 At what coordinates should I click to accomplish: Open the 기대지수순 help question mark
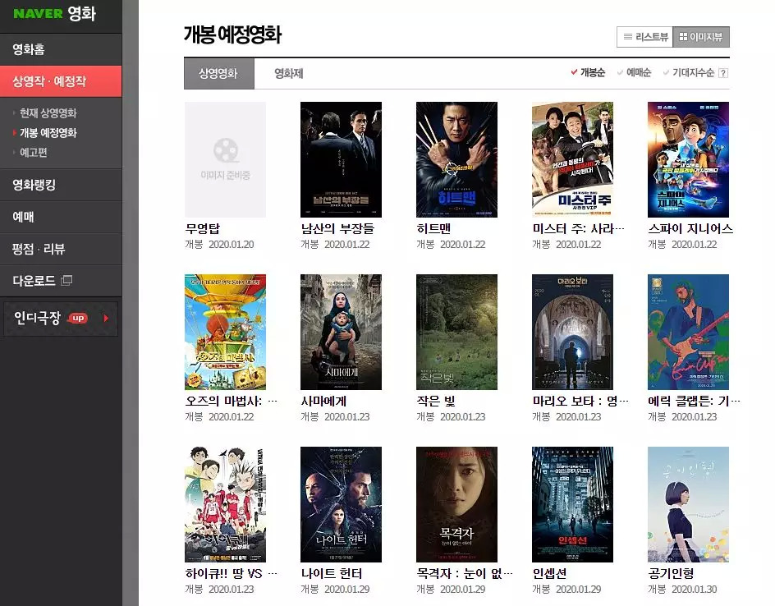click(723, 73)
